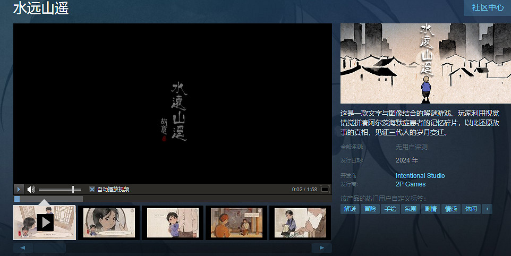Select the first video thumbnail with play icon
511x256 pixels.
tap(45, 223)
